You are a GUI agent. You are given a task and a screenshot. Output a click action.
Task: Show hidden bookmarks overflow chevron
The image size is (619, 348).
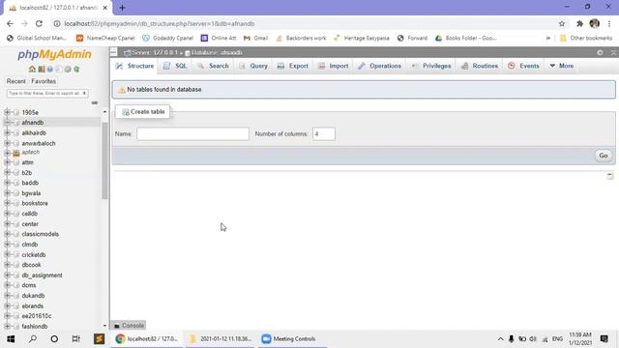(548, 39)
